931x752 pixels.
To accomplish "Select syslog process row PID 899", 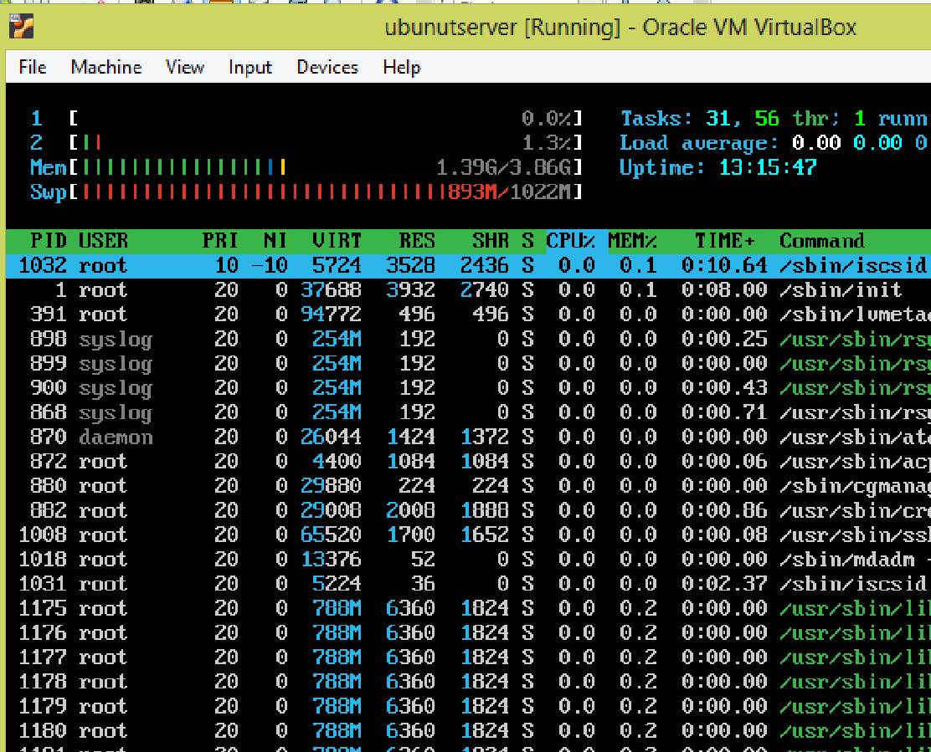I will coord(469,364).
